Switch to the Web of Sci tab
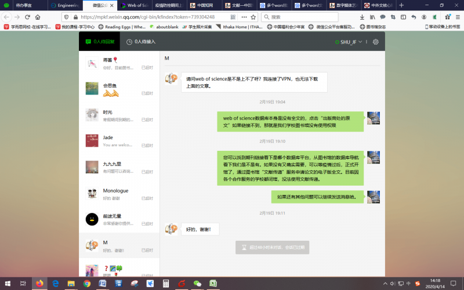The image size is (464, 290). pyautogui.click(x=135, y=5)
